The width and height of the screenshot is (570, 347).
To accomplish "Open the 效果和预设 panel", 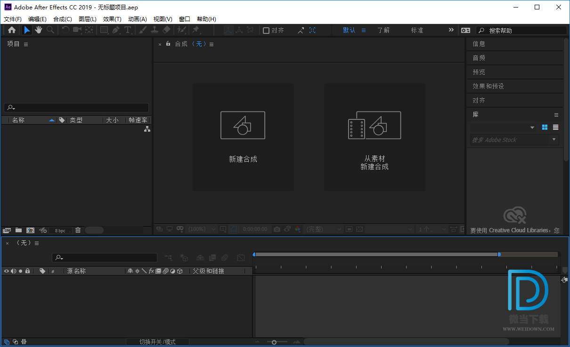I will [x=489, y=86].
